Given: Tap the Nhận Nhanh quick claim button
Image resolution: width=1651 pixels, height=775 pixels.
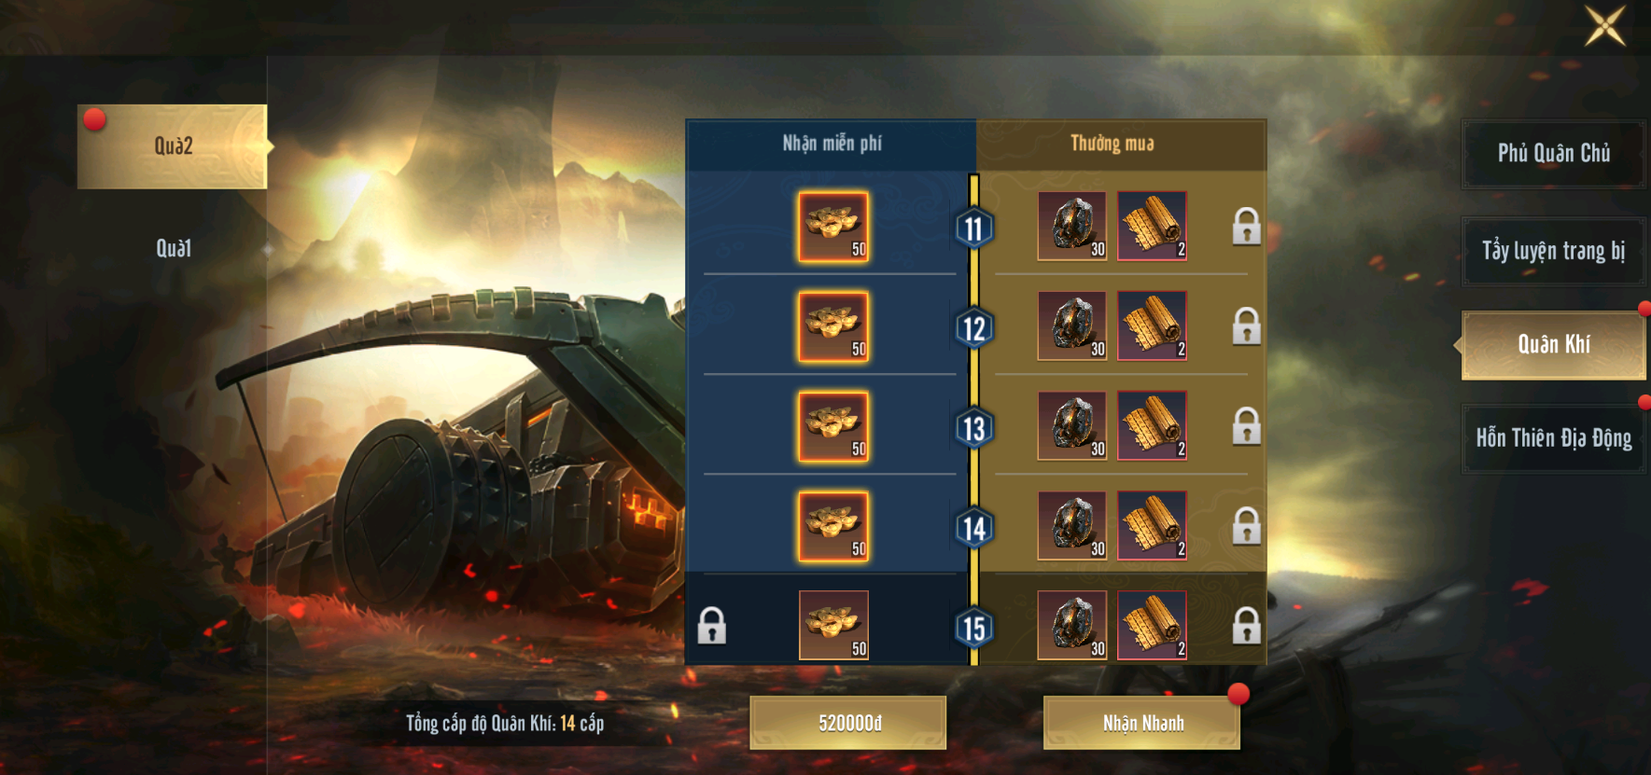Looking at the screenshot, I should pos(1142,723).
